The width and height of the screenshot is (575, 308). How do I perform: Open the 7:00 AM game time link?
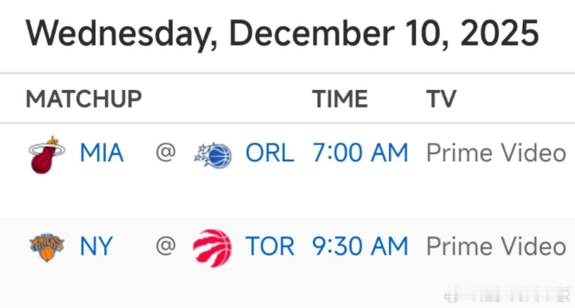(x=360, y=153)
